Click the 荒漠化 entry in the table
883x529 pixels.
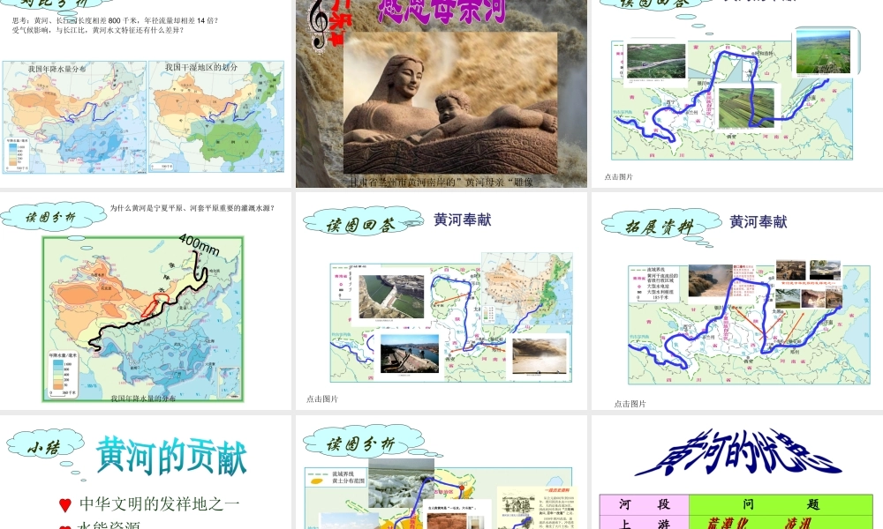[728, 524]
